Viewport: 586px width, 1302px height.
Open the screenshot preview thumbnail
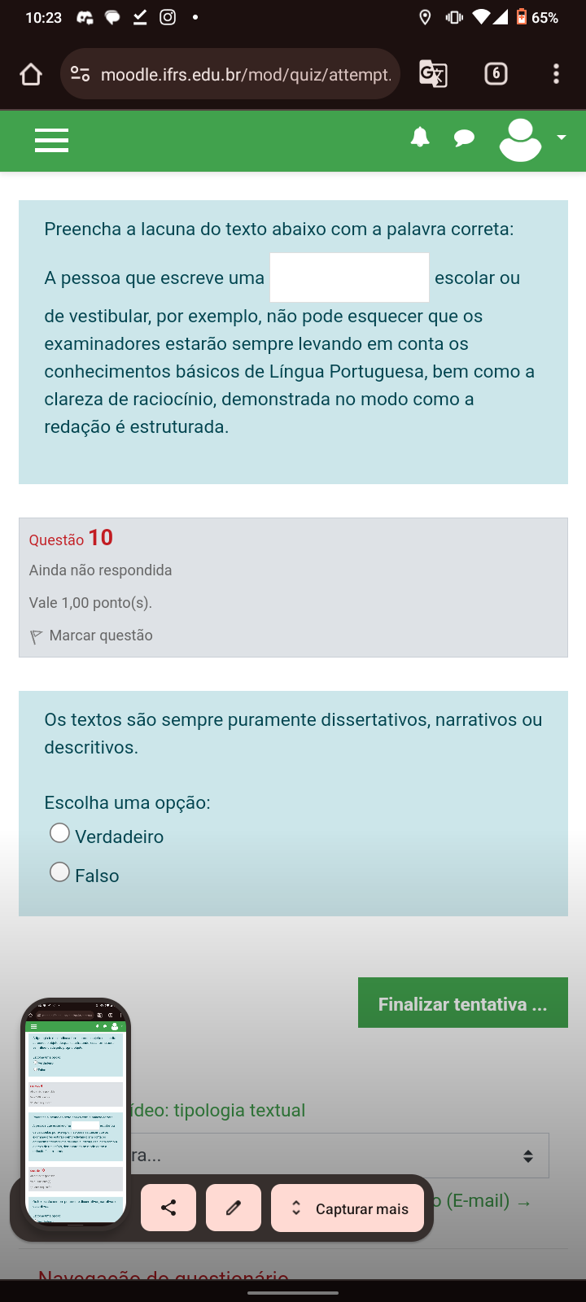click(x=76, y=1116)
